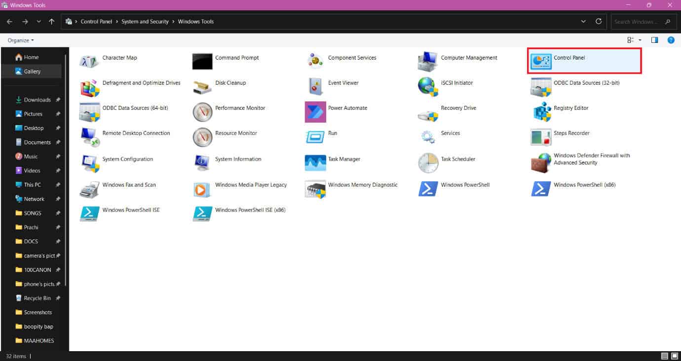The width and height of the screenshot is (681, 361).
Task: Open the Task Manager icon
Action: pos(315,163)
